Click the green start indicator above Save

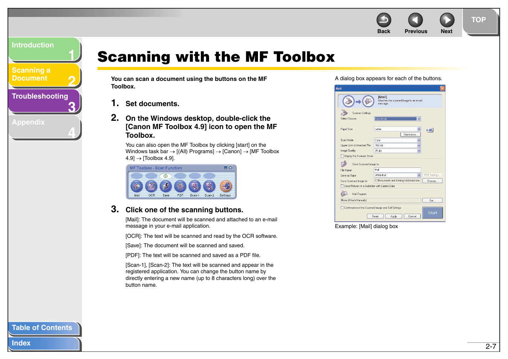point(165,176)
